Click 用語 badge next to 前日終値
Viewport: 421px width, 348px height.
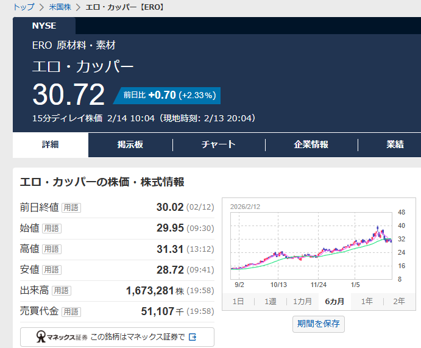(x=71, y=208)
